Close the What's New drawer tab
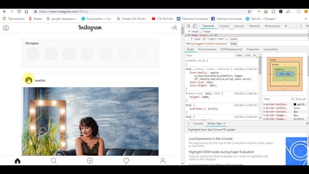This screenshot has width=309, height=174. 224,123
